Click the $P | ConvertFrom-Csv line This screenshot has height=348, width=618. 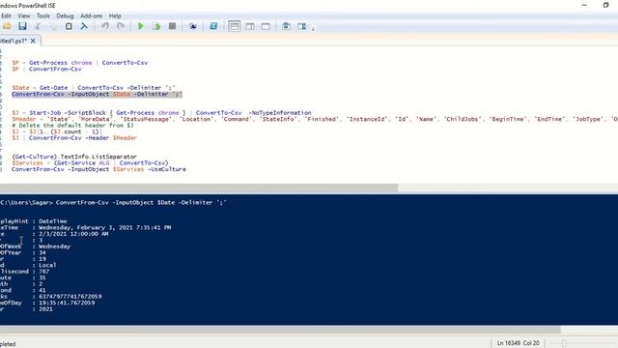coord(46,69)
